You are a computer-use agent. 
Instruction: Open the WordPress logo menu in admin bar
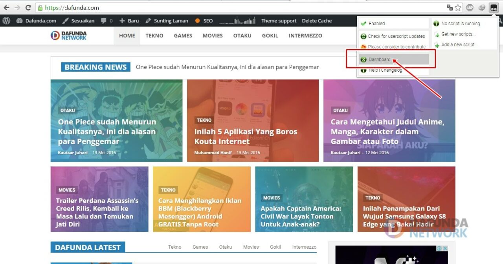[x=6, y=21]
